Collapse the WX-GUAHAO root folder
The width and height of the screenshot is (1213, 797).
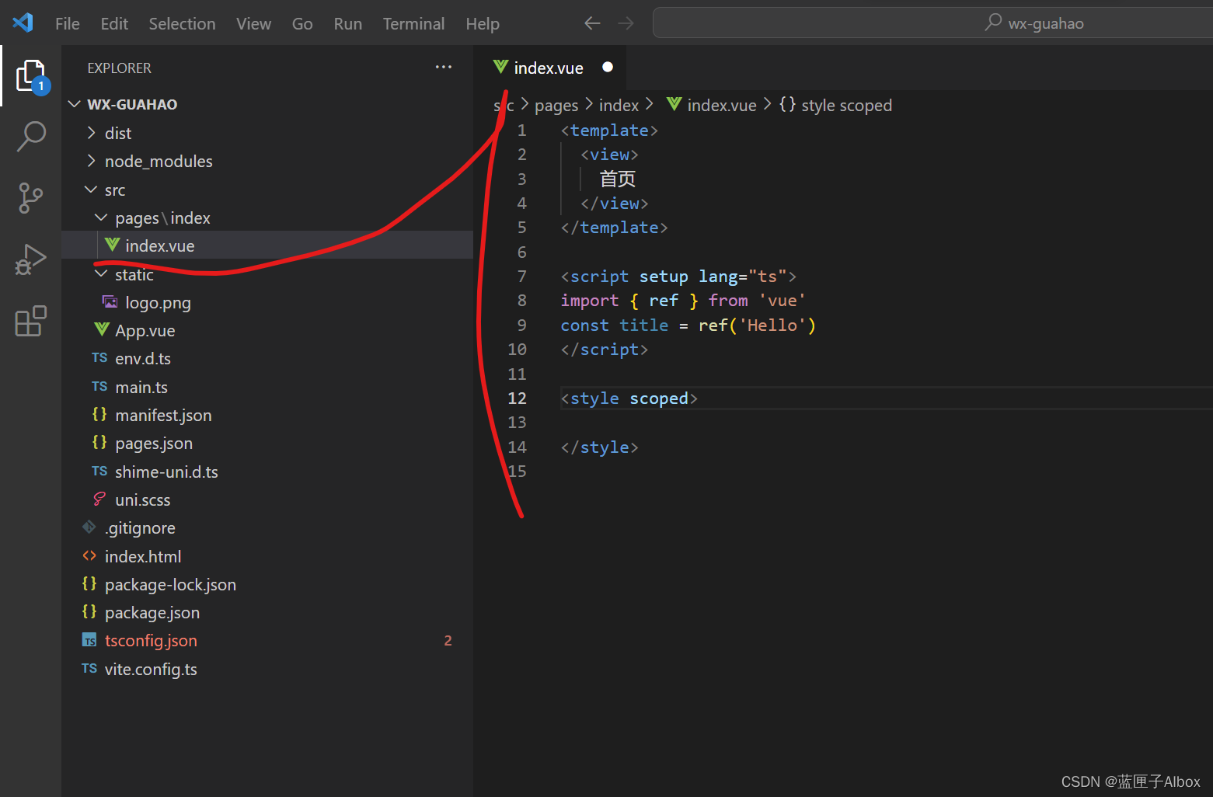coord(75,104)
